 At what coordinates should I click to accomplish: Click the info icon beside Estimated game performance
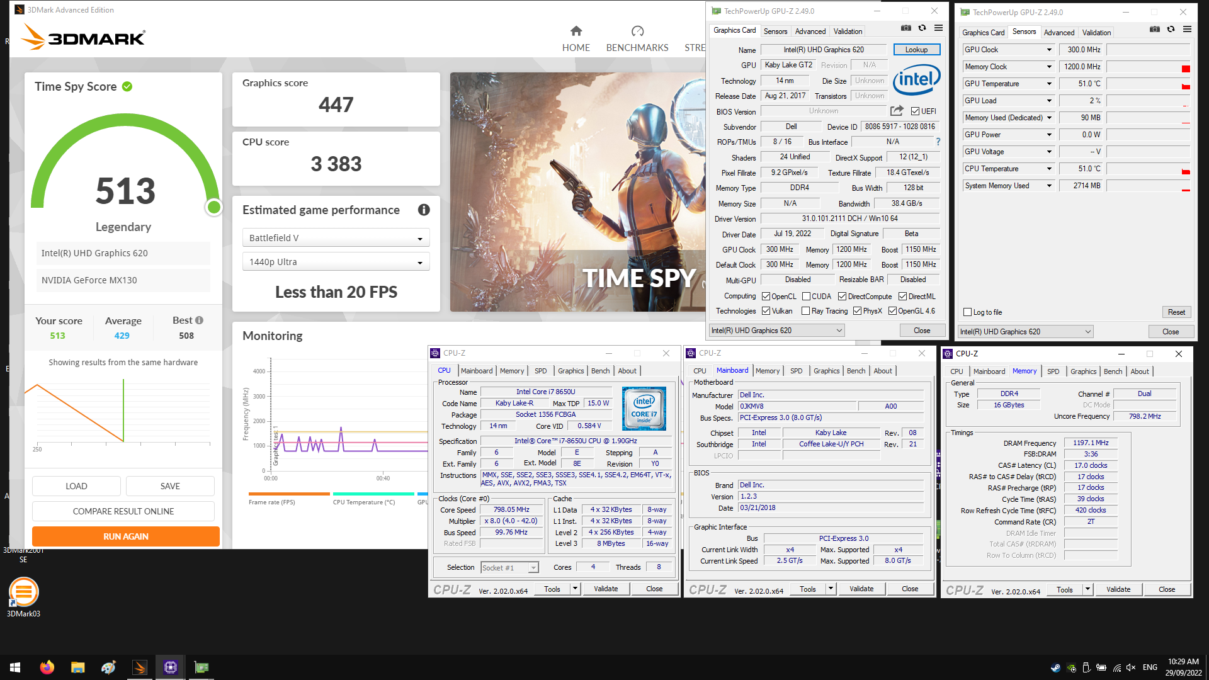[424, 210]
